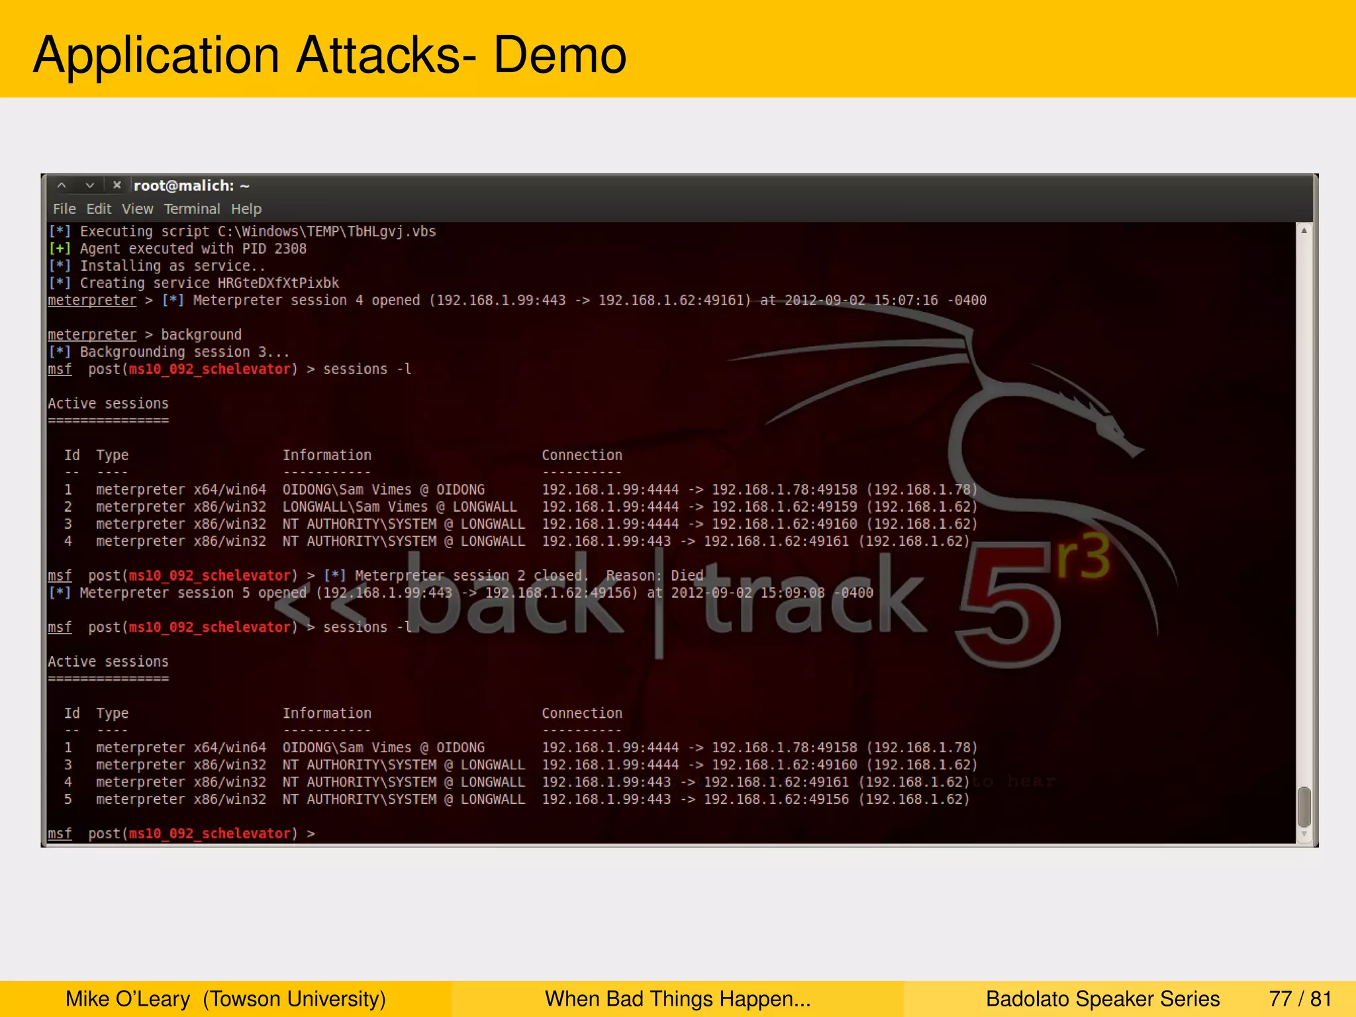This screenshot has height=1017, width=1356.
Task: Click the down-caret window button in titlebar
Action: pos(90,185)
